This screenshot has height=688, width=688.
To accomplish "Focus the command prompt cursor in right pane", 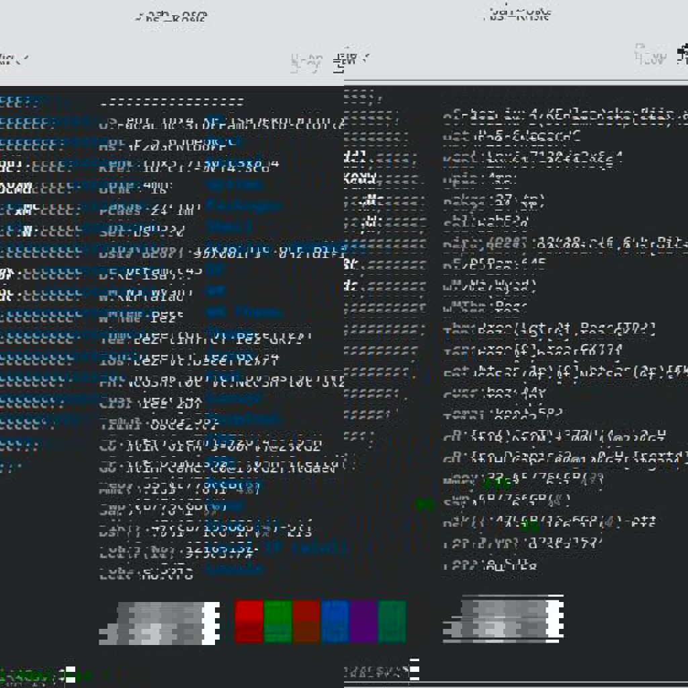I will 415,670.
